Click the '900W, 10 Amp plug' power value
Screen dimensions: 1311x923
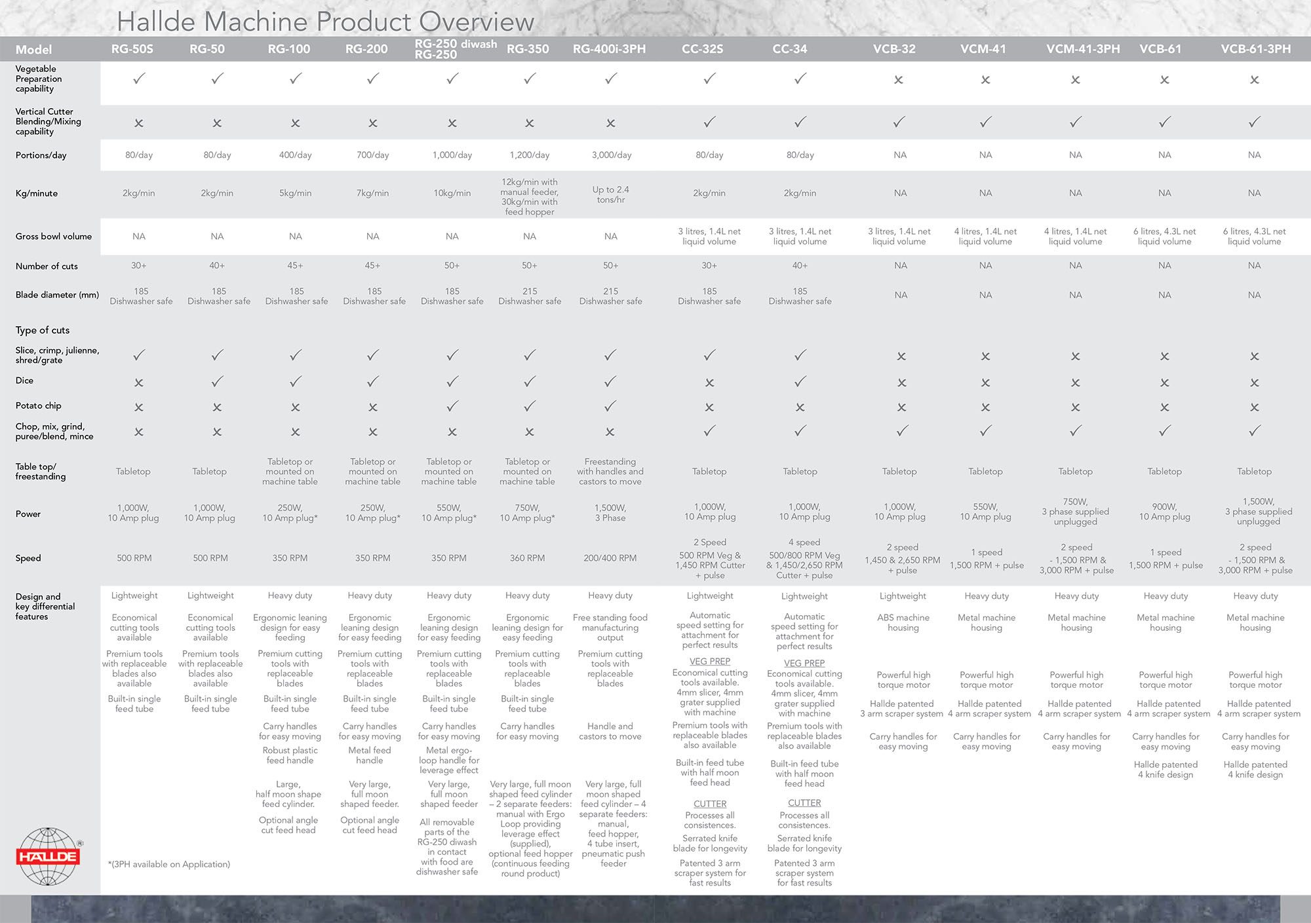pos(1165,512)
